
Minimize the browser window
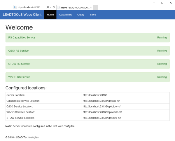154,3
